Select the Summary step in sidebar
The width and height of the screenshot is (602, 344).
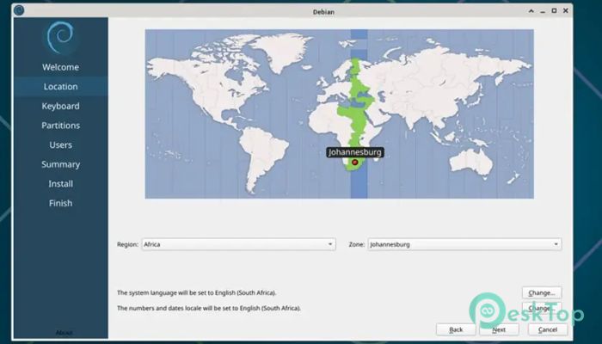60,164
